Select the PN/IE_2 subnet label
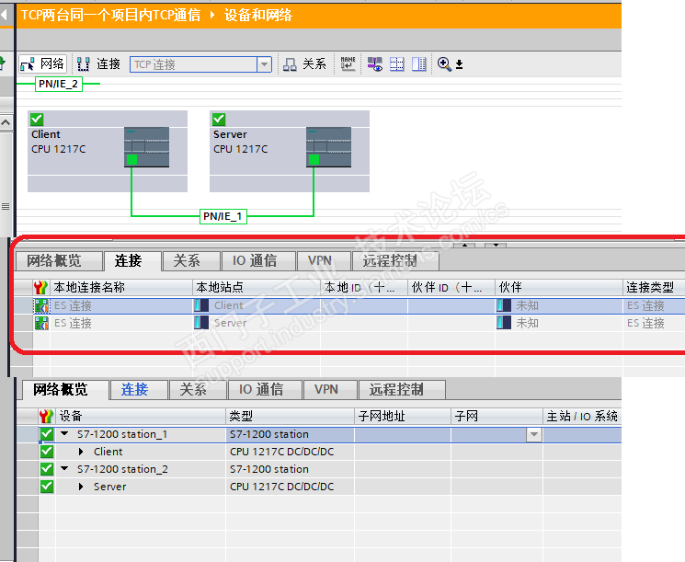Viewport: 685px width, 562px height. [59, 84]
